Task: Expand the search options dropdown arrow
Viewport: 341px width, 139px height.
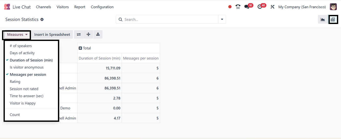Action: click(x=222, y=19)
